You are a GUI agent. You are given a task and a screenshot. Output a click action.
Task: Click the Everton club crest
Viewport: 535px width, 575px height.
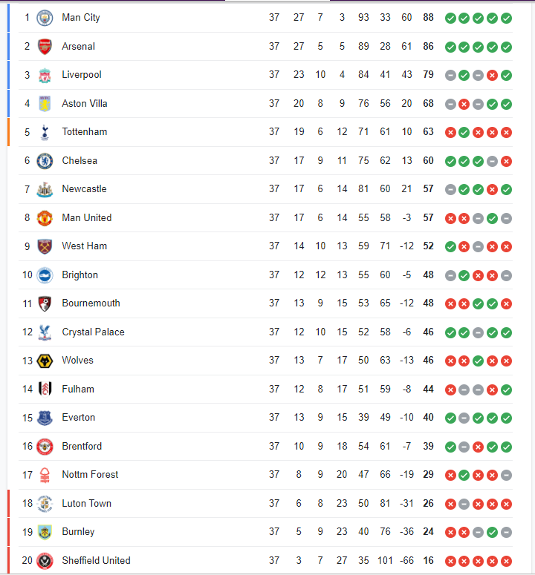pyautogui.click(x=45, y=418)
